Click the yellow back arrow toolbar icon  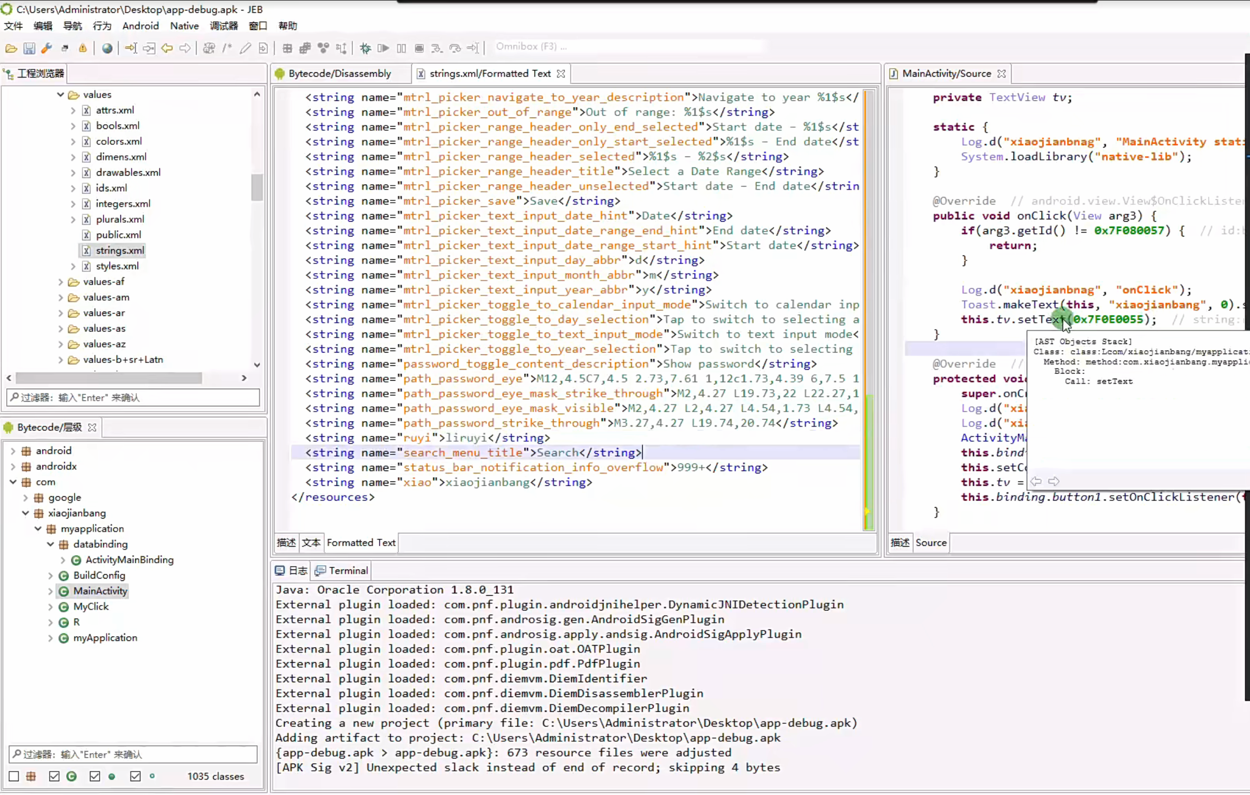point(167,48)
